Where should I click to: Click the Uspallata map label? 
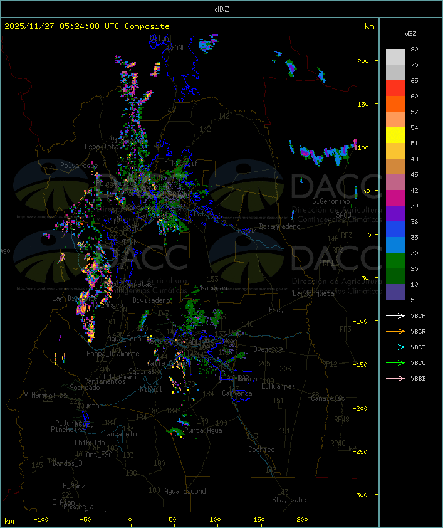click(x=102, y=147)
